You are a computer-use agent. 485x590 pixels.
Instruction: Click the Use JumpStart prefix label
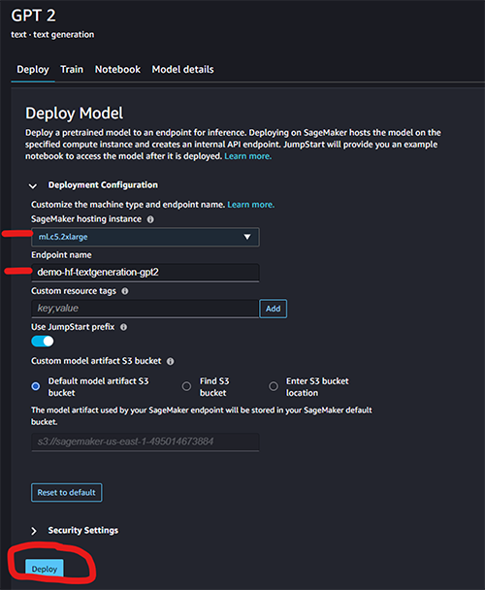point(73,327)
